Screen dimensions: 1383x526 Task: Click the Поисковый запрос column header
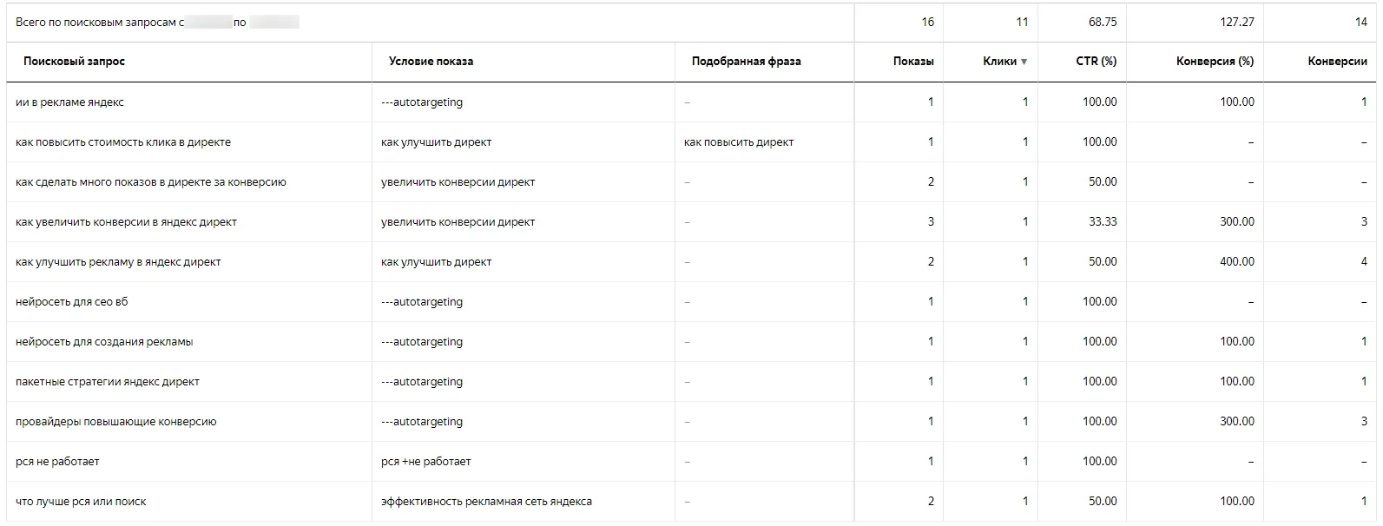click(x=75, y=62)
